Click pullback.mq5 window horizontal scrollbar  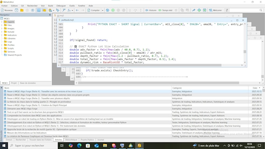(x=141, y=65)
